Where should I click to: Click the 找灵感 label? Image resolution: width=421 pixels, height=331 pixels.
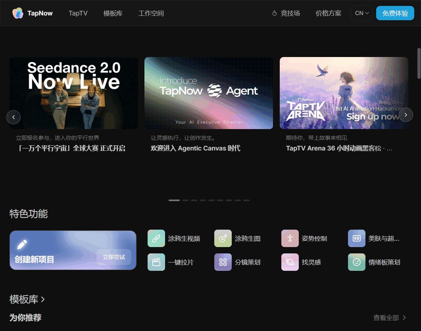pos(311,263)
